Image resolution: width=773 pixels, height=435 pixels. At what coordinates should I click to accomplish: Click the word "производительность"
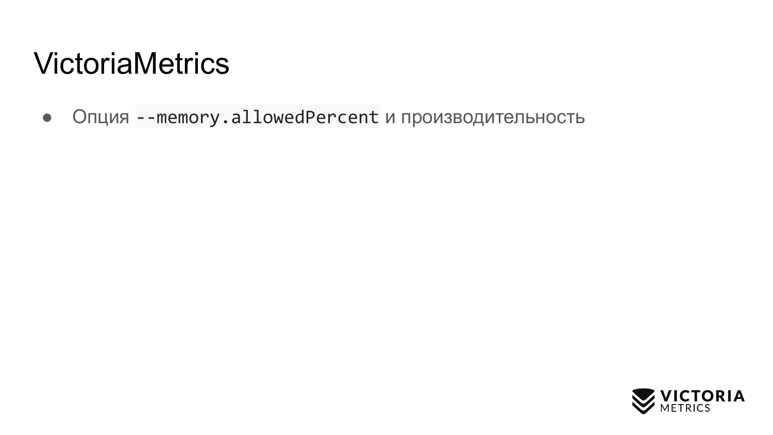coord(493,117)
